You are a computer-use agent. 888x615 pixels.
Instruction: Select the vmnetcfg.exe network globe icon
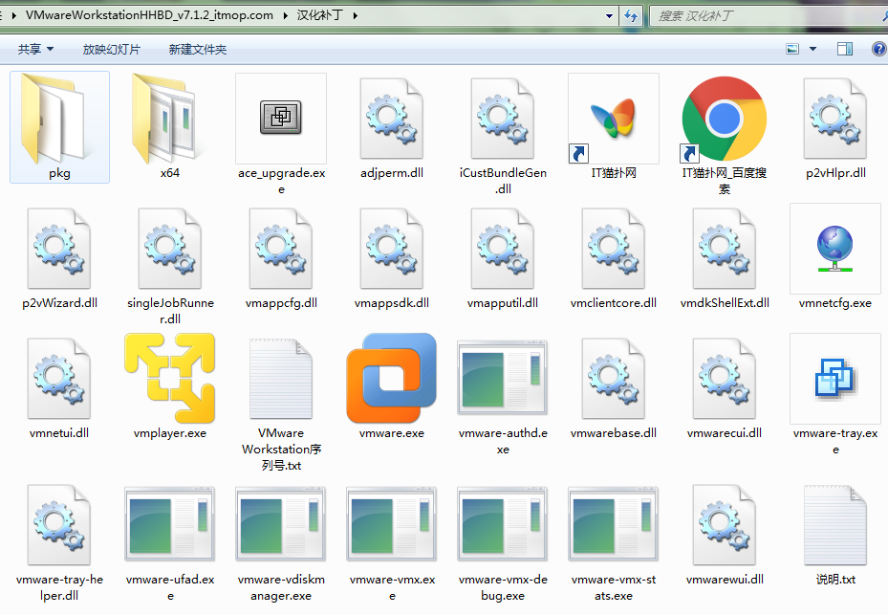click(x=834, y=248)
